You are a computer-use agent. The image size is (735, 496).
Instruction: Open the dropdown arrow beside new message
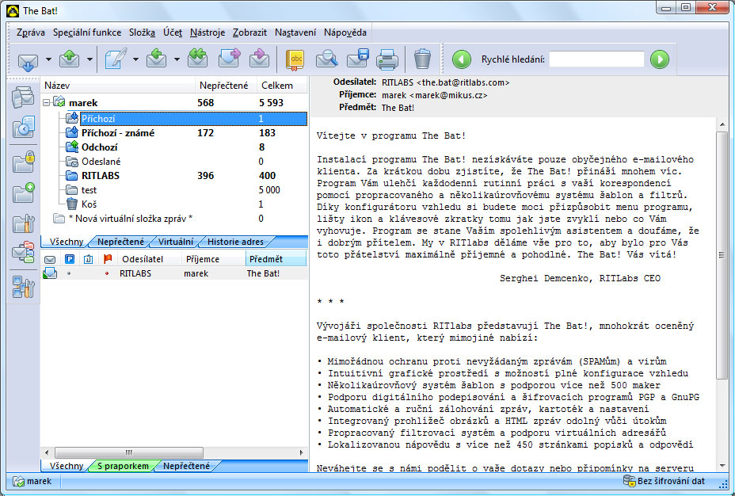135,59
